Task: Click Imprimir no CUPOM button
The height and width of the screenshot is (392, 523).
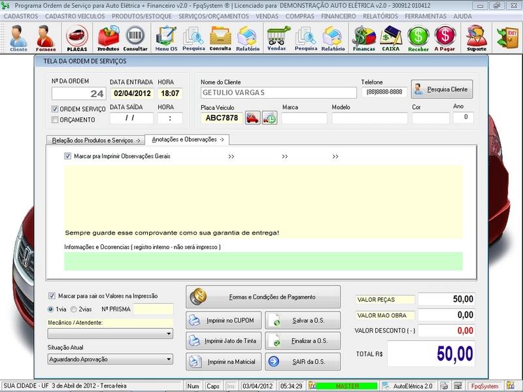Action: click(224, 320)
